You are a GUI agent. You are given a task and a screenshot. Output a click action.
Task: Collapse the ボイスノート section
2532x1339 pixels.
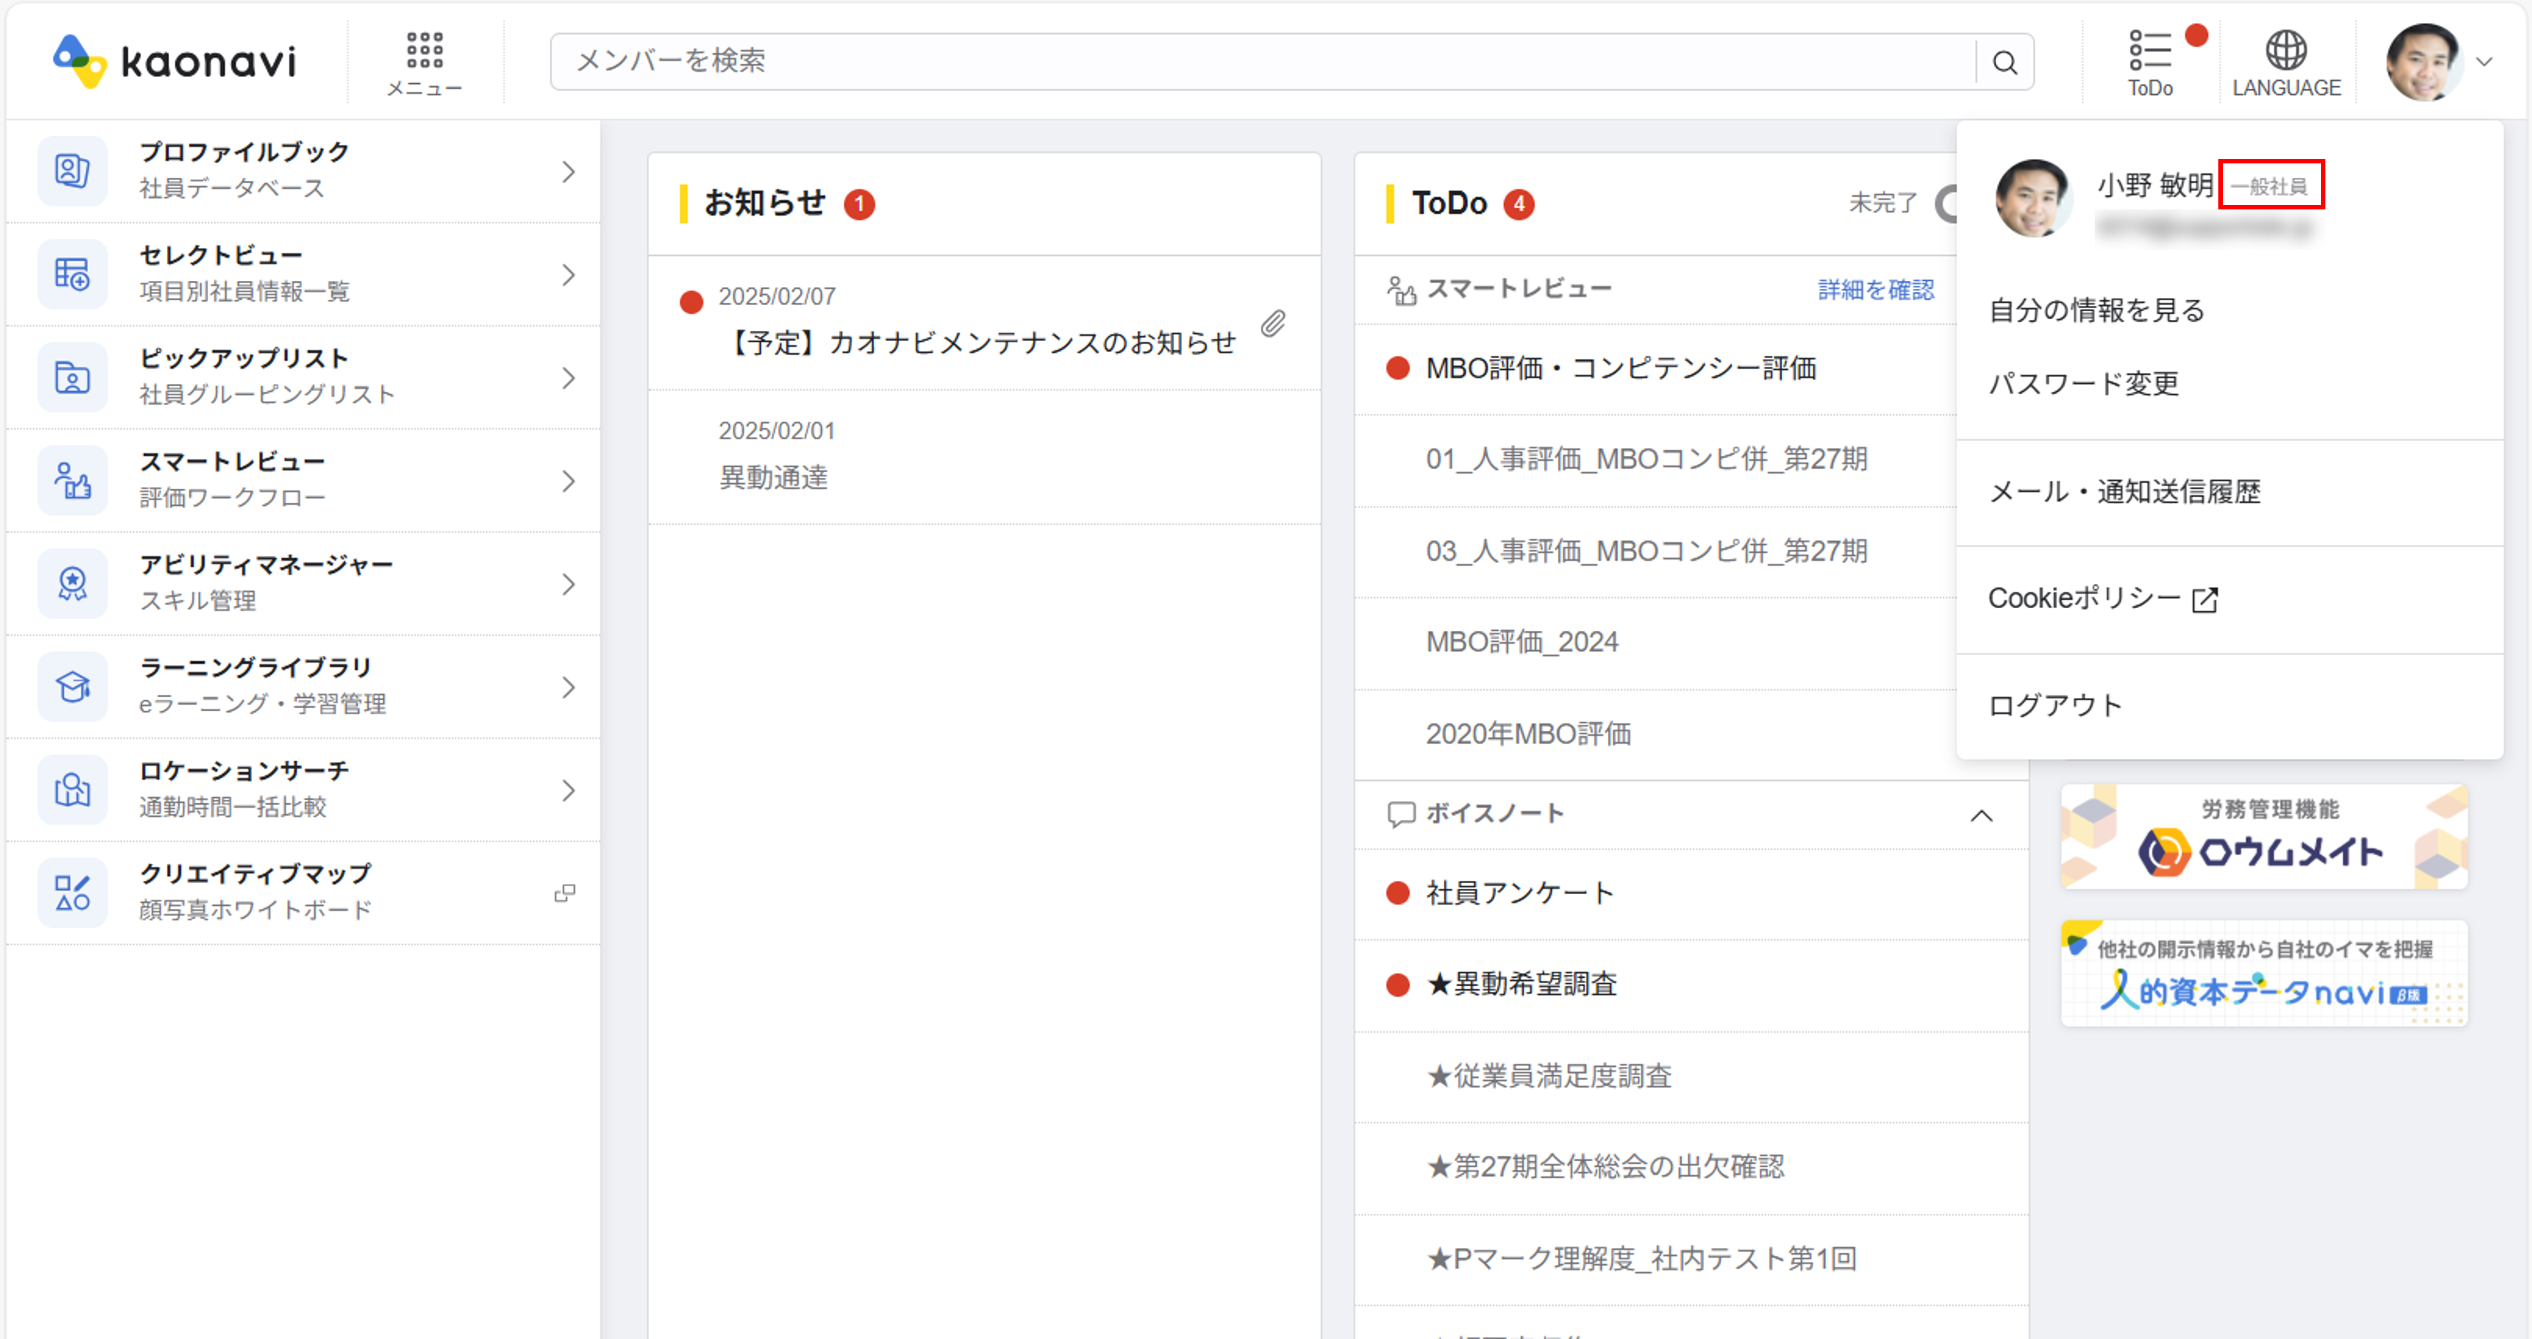click(x=1984, y=815)
